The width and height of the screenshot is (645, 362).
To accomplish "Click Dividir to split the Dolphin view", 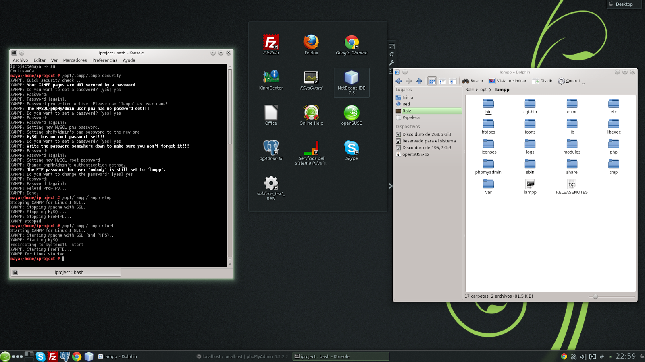I will pos(542,81).
